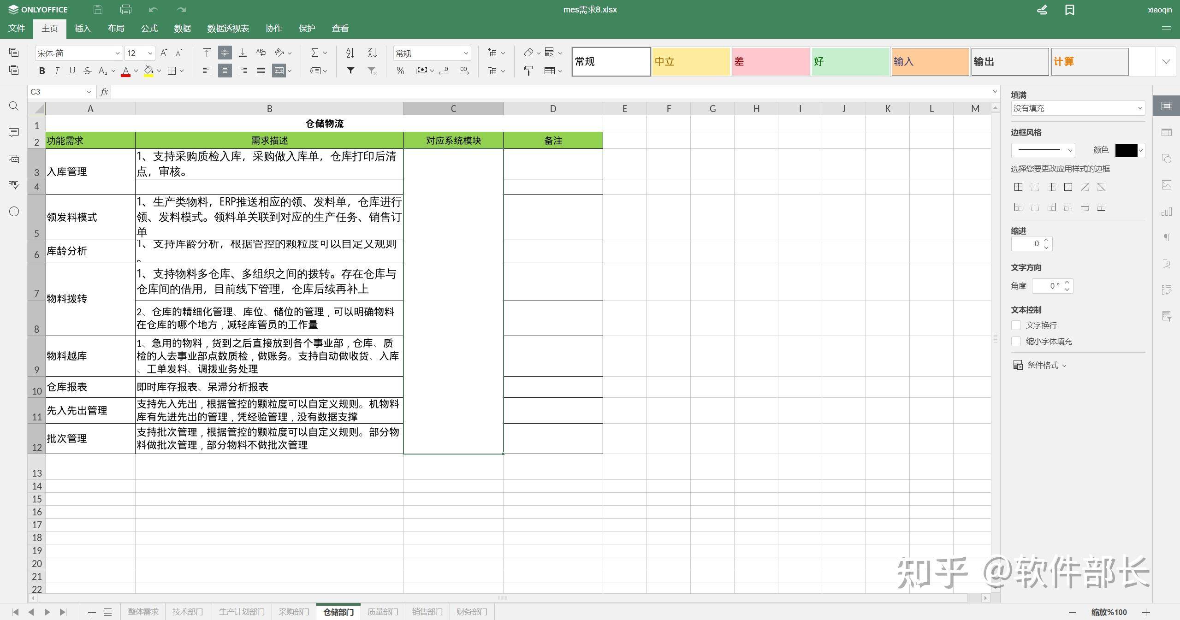Screen dimensions: 1180x620
Task: Open cell settings panel in right sidebar
Action: pos(1167,106)
